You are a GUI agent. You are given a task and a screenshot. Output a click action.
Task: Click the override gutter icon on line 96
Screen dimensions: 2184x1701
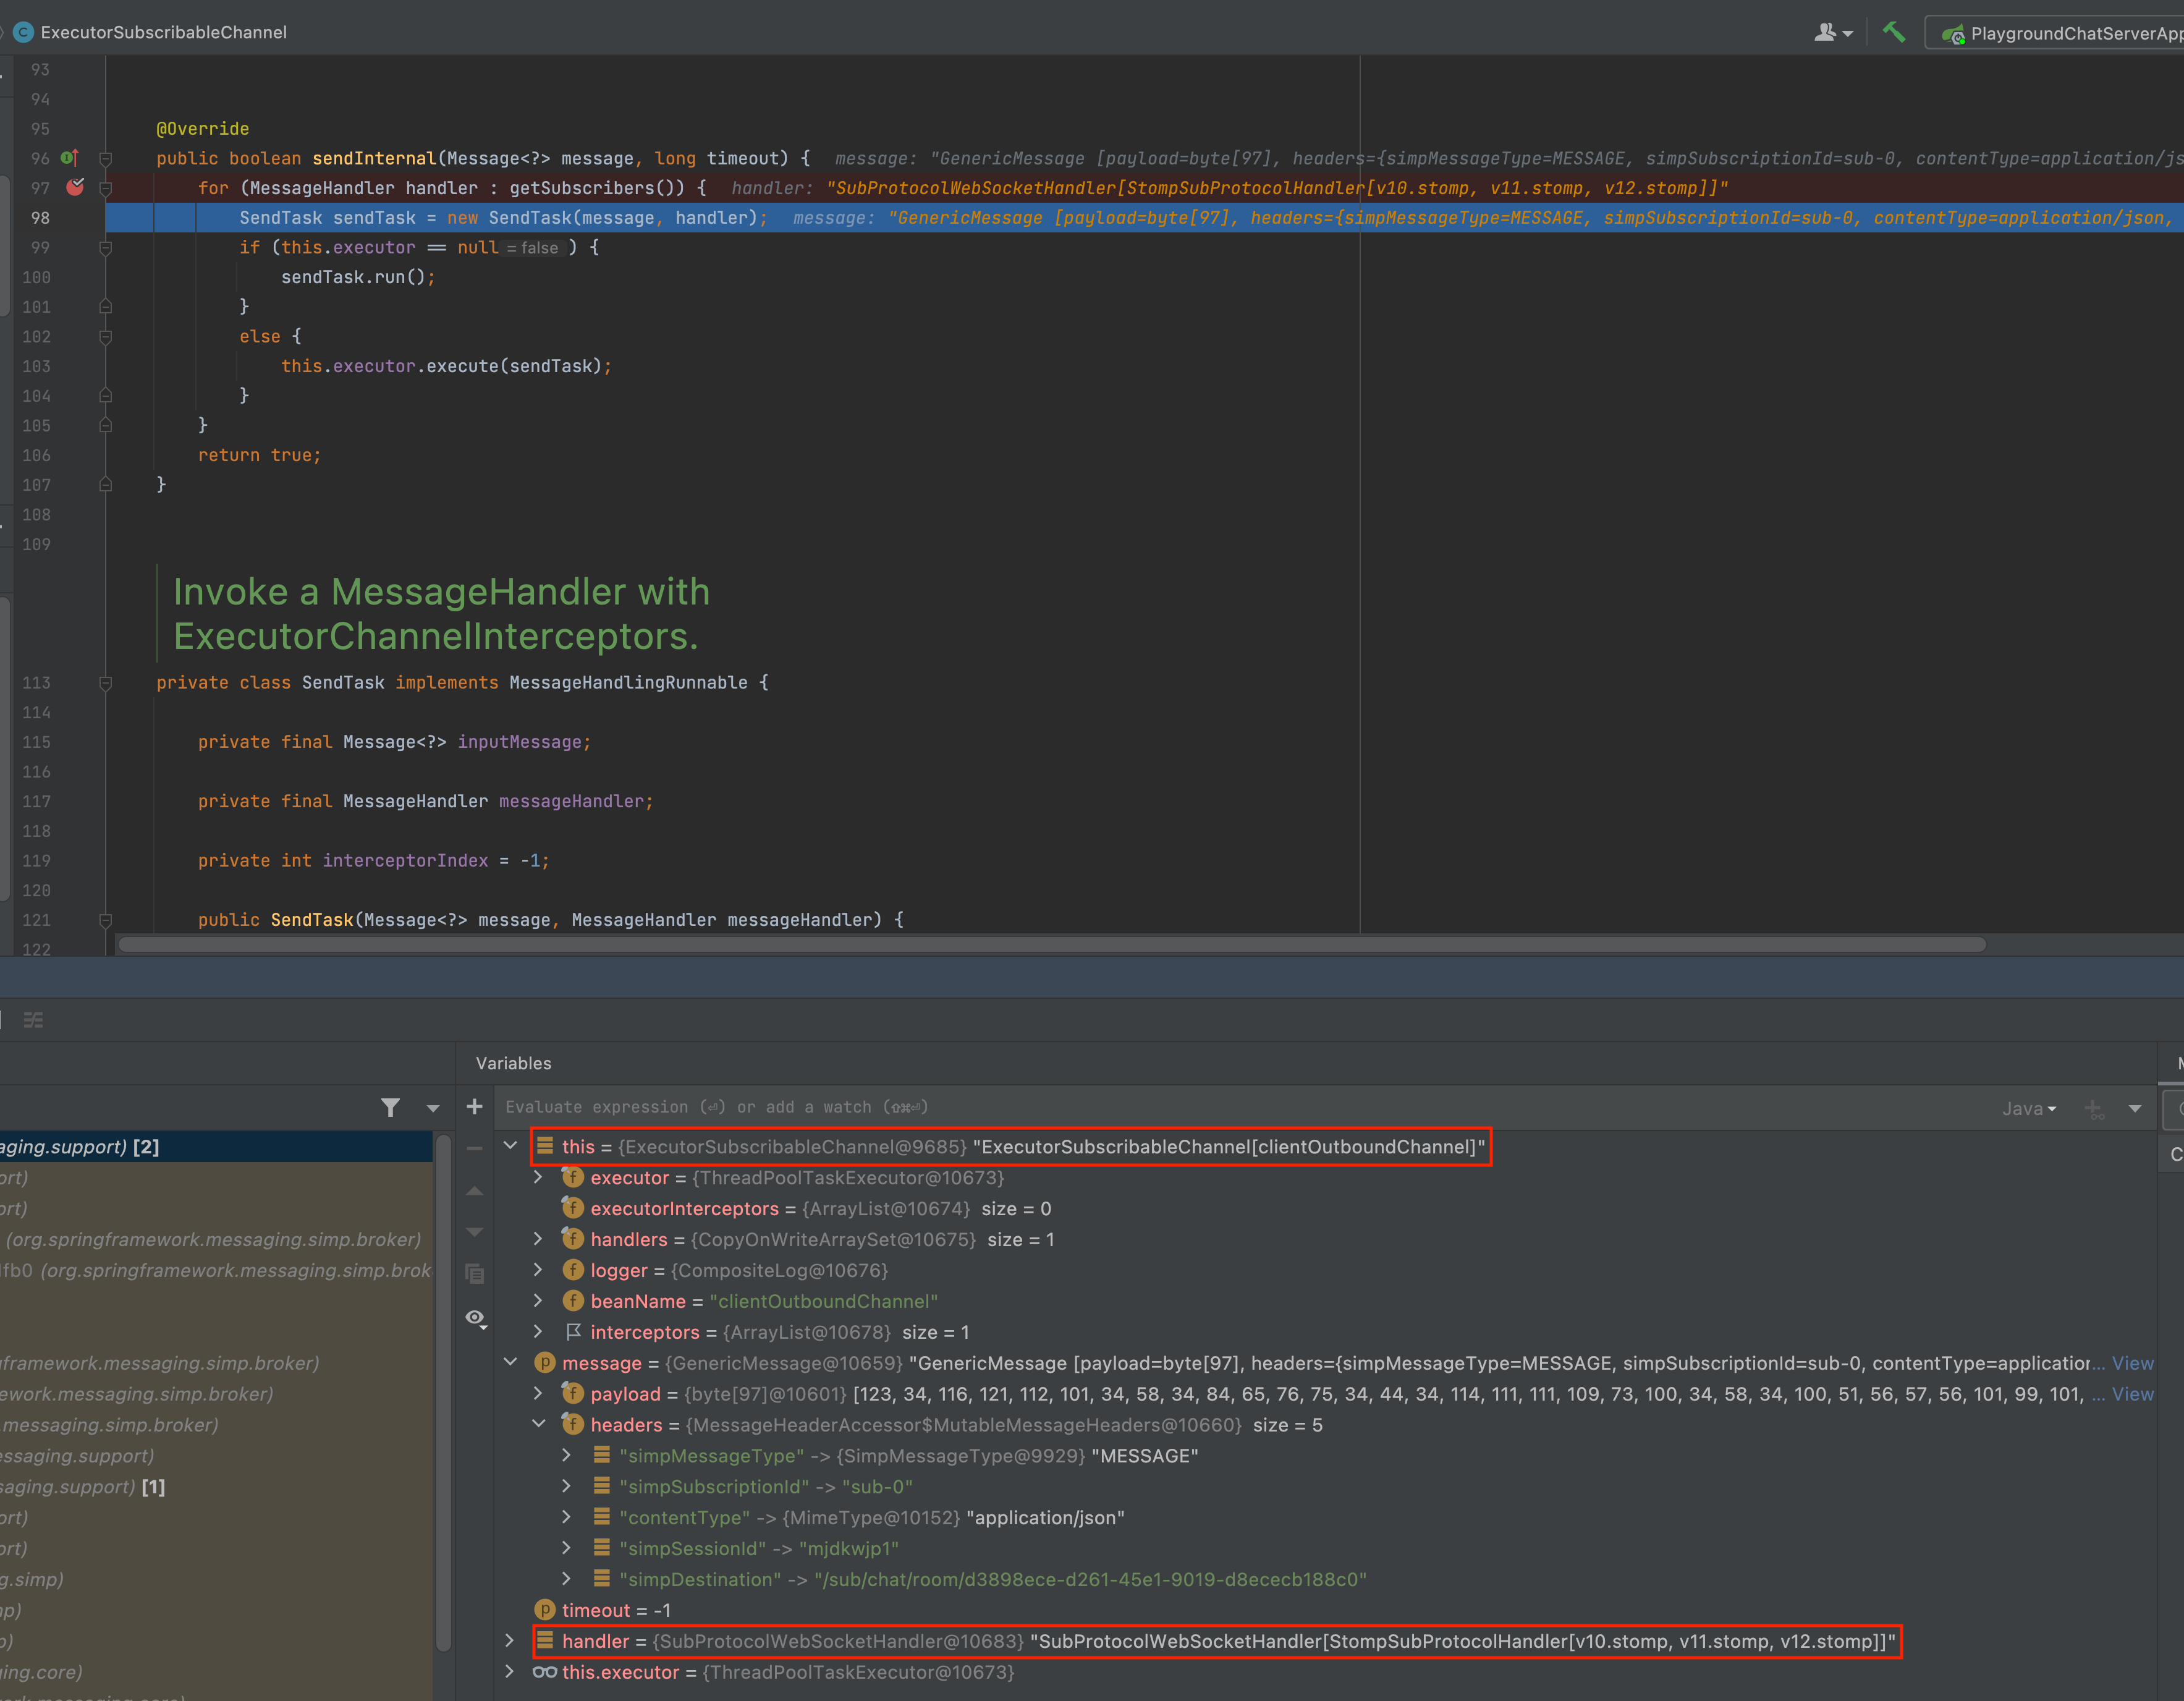(69, 158)
